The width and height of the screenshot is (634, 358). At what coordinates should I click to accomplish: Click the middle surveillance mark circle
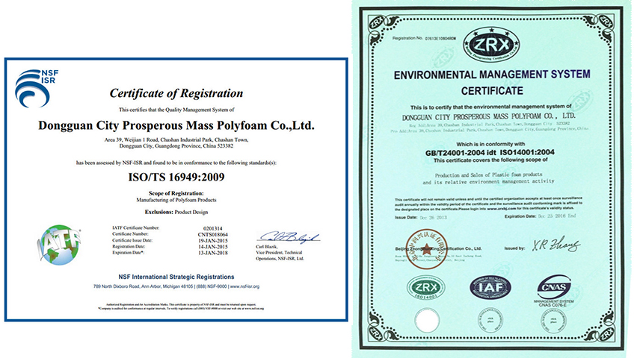[490, 321]
